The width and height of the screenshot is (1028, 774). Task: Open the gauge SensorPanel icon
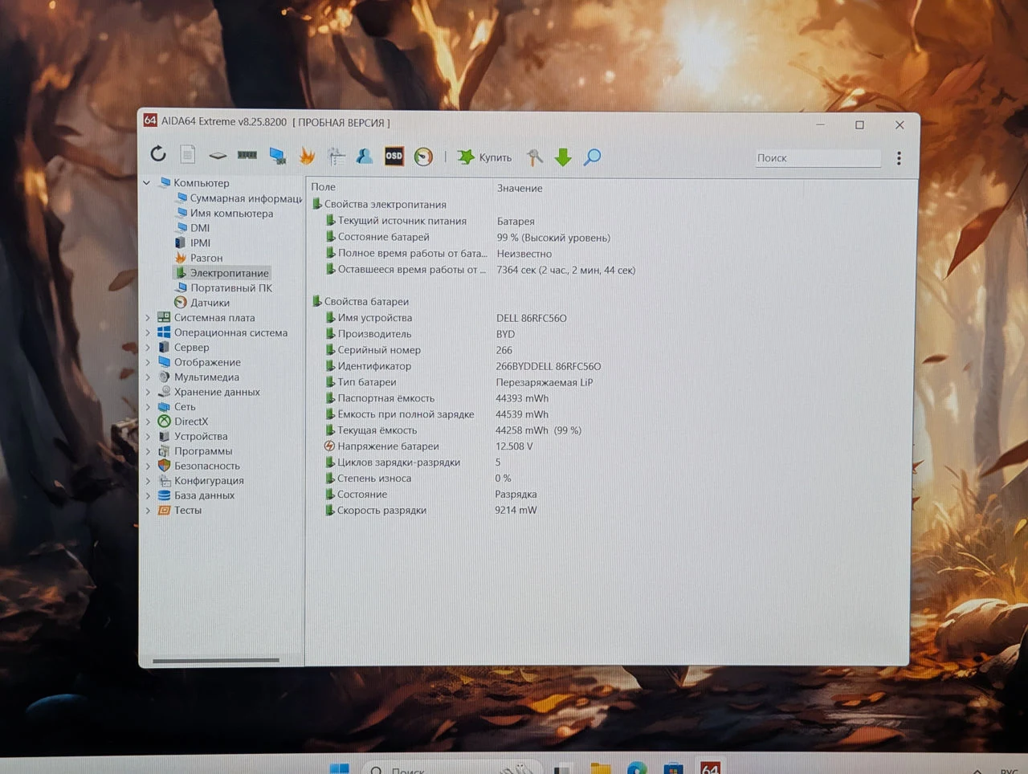(423, 157)
